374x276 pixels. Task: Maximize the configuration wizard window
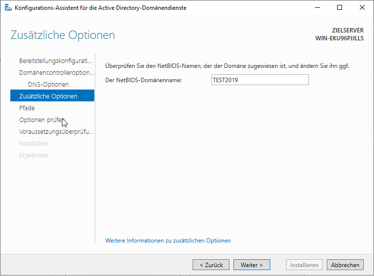pyautogui.click(x=340, y=8)
